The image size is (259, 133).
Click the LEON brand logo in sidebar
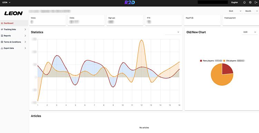13,13
